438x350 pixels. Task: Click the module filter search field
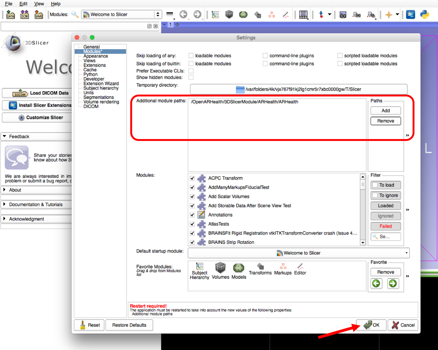point(386,236)
